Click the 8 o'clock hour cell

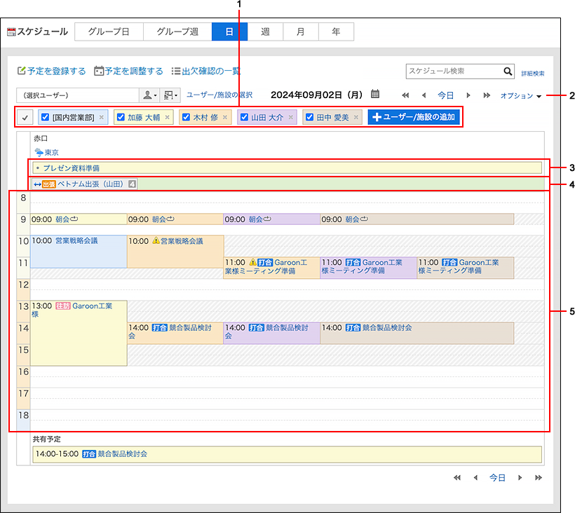point(23,202)
